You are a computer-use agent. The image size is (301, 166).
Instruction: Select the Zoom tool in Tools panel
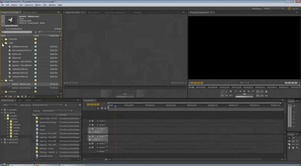click(x=297, y=147)
